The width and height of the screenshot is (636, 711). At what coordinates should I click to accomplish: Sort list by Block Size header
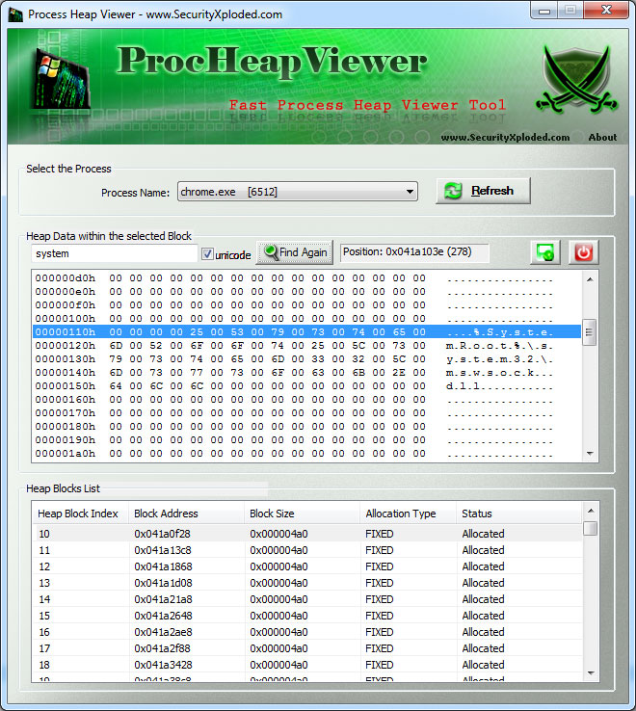[272, 513]
